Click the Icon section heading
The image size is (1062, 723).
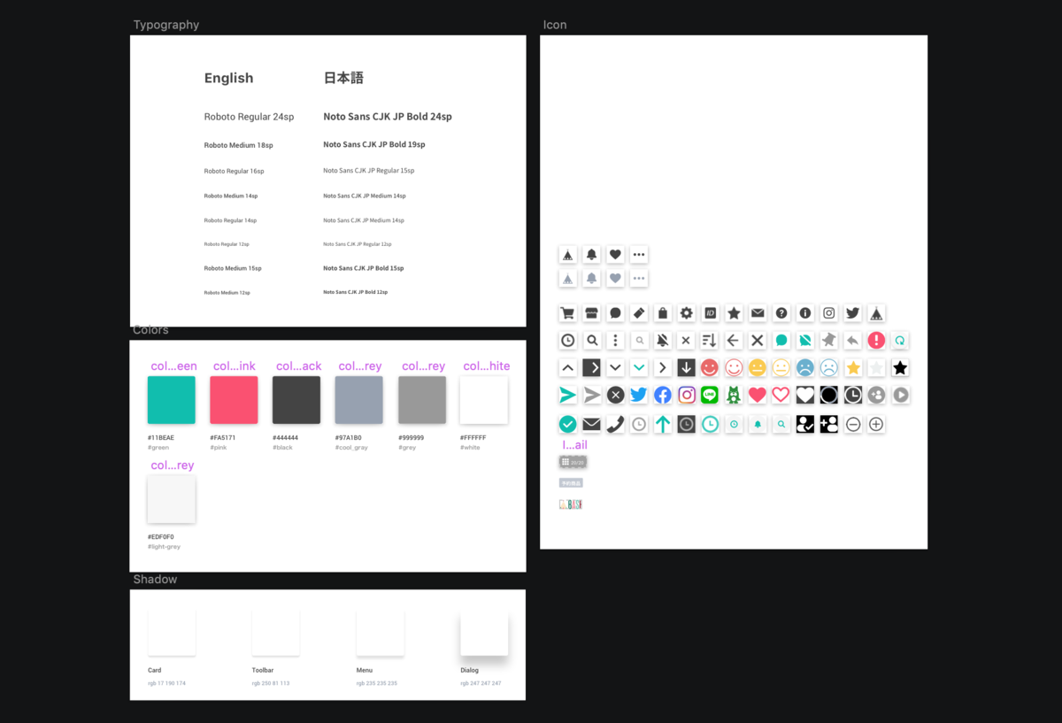point(555,25)
